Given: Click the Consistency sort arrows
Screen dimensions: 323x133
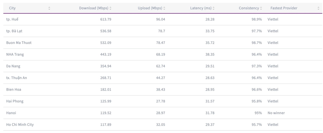Looking at the screenshot, I should (261, 8).
